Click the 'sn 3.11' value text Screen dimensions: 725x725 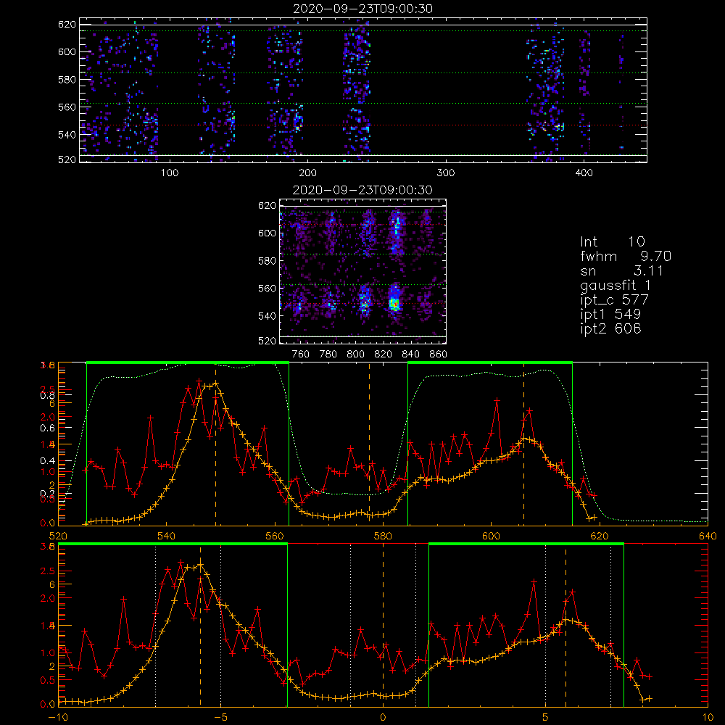(621, 270)
